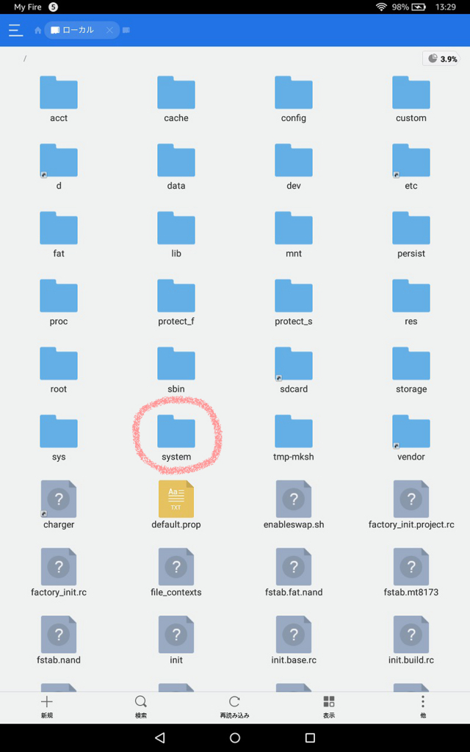Open the sys folder
Image resolution: width=470 pixels, height=752 pixels.
point(59,438)
